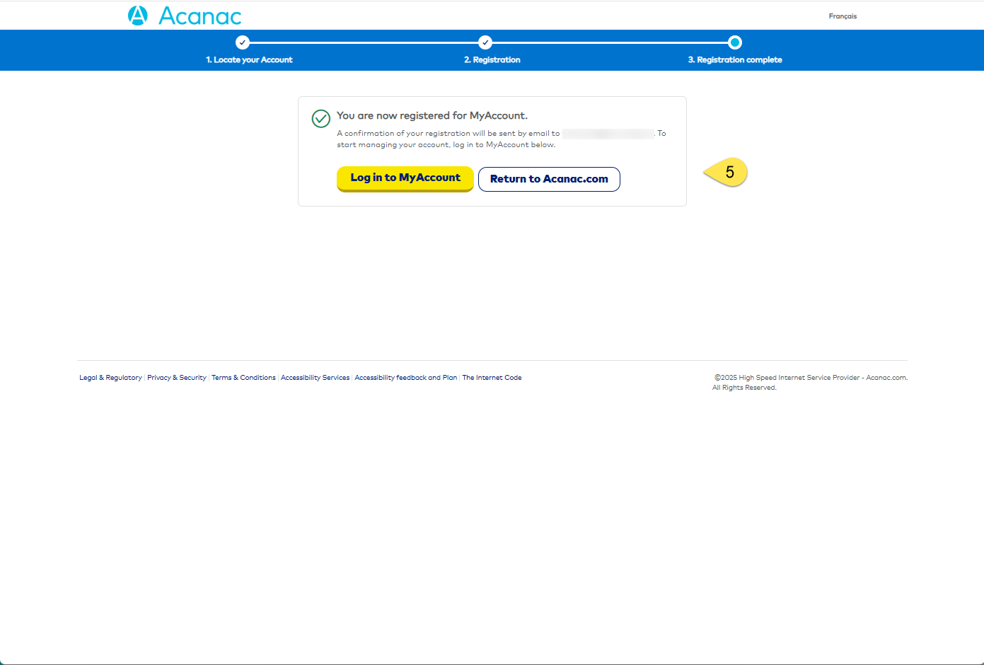
Task: Open the Accessibility Services link
Action: [x=315, y=377]
